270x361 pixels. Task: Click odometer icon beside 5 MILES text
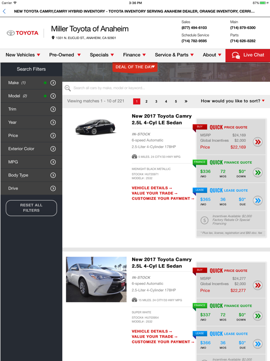tap(135, 157)
